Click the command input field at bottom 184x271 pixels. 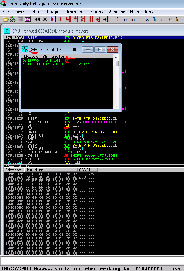pyautogui.click(x=92, y=261)
